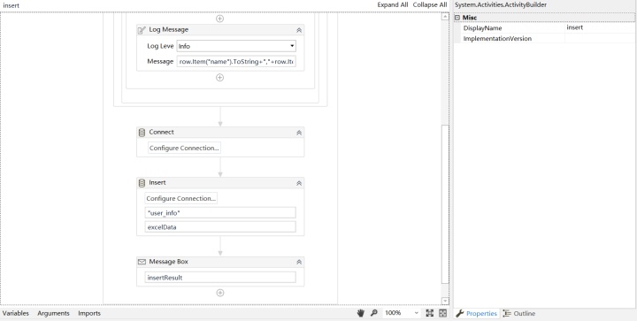The image size is (637, 321).
Task: Click the DisplayName property label
Action: (482, 28)
